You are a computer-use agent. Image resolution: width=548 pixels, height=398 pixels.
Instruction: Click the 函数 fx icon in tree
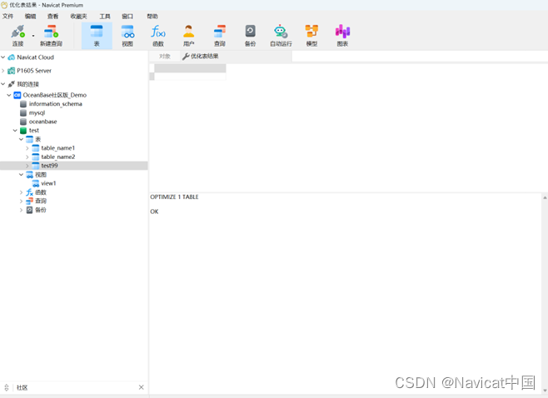point(29,192)
